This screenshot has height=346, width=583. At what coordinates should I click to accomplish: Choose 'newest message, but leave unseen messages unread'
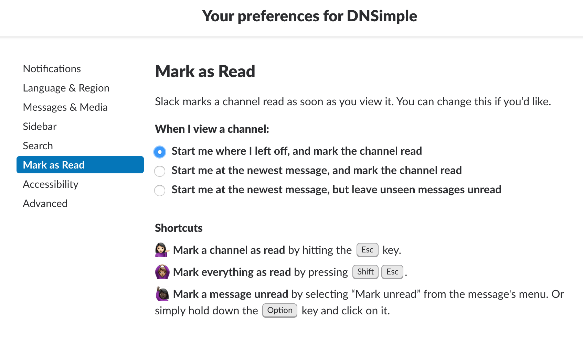(x=160, y=190)
